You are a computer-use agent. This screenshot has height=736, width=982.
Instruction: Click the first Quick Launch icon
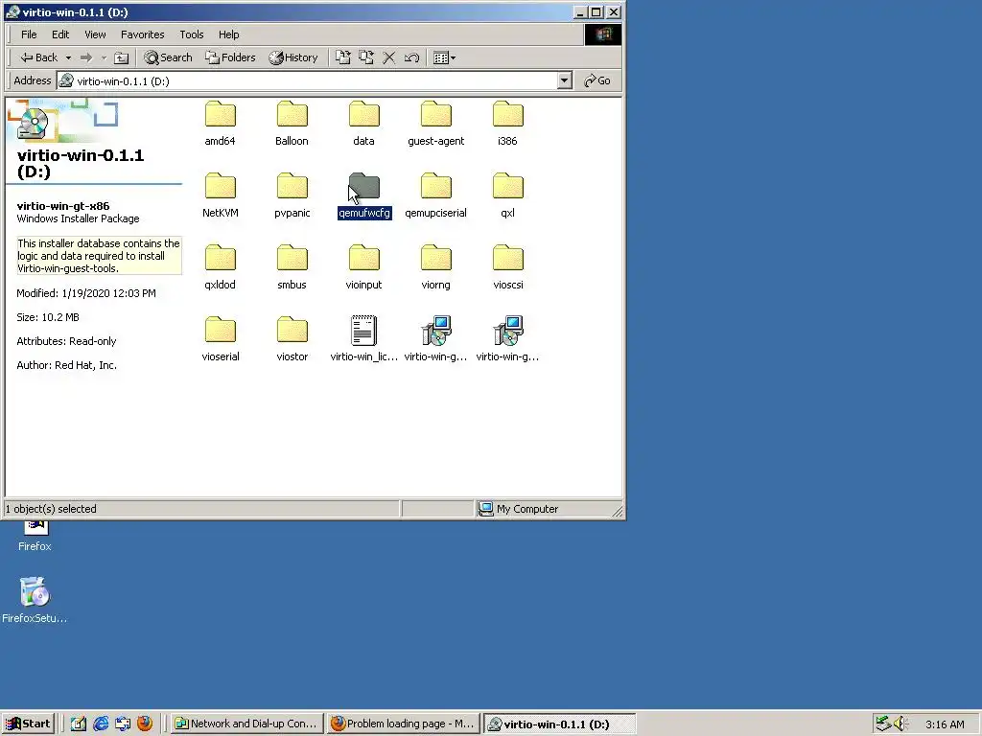[x=79, y=724]
